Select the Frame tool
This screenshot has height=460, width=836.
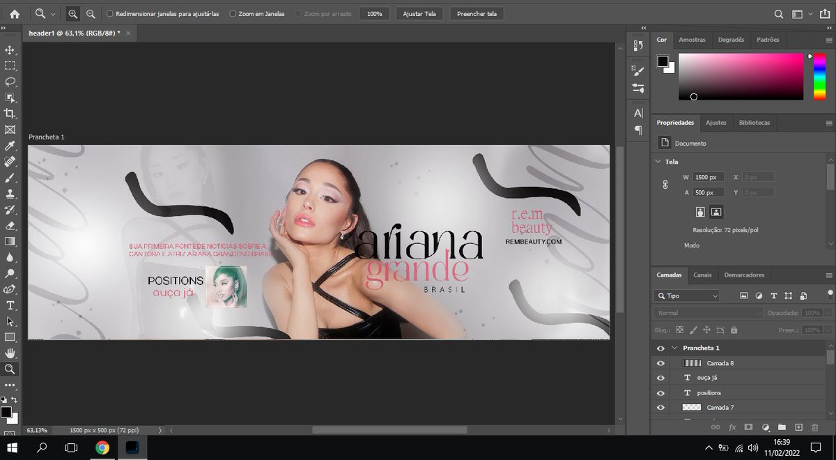click(10, 130)
